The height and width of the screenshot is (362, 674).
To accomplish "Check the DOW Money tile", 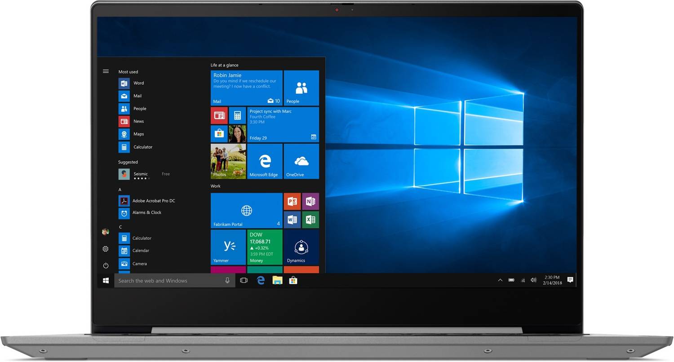I will (265, 247).
